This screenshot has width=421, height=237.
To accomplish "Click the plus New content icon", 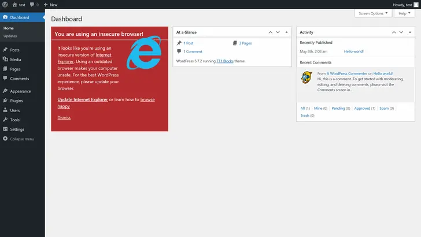I will click(46, 5).
